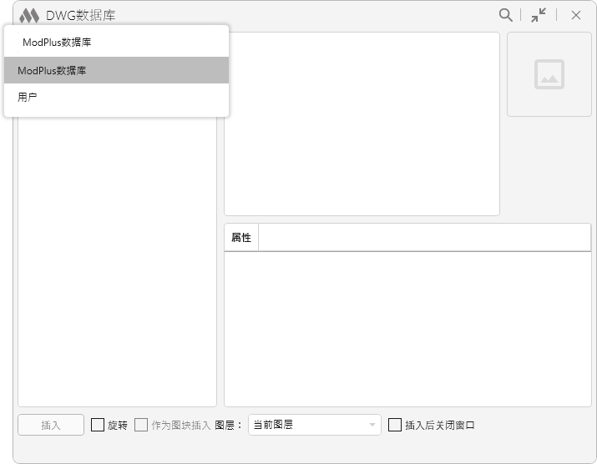This screenshot has height=464, width=597.
Task: Click the 插入 button
Action: click(x=51, y=425)
